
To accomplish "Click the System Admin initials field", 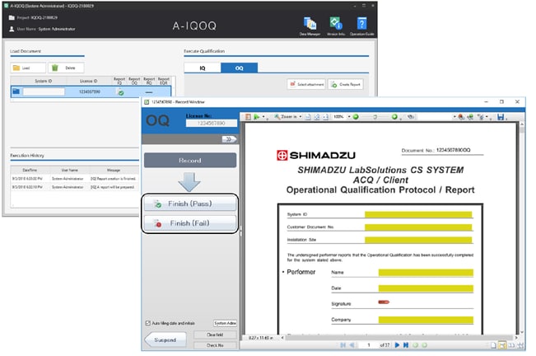I will tap(225, 323).
